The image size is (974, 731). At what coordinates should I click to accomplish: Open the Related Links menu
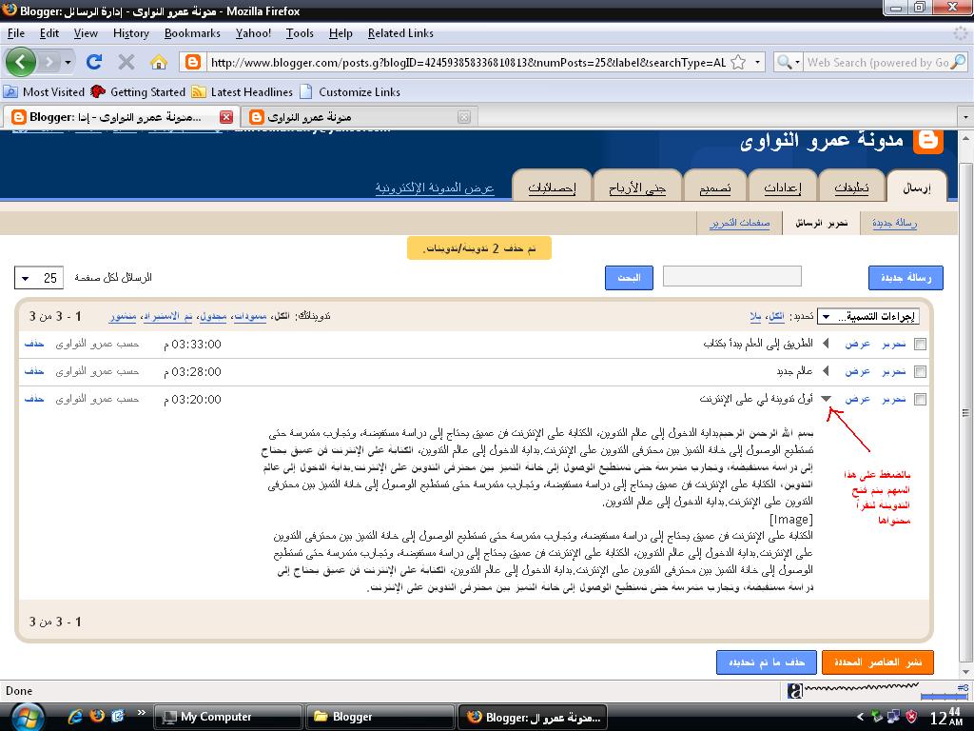(x=400, y=33)
